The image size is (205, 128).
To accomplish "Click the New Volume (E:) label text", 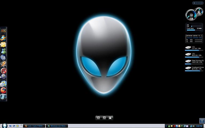I will (198, 61).
